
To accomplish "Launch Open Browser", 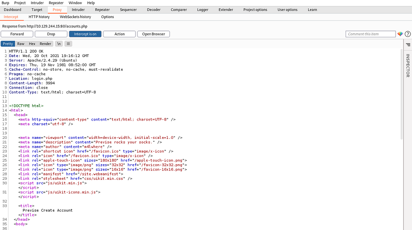I will coord(153,34).
